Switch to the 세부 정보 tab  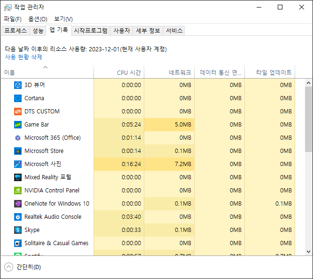[x=148, y=31]
